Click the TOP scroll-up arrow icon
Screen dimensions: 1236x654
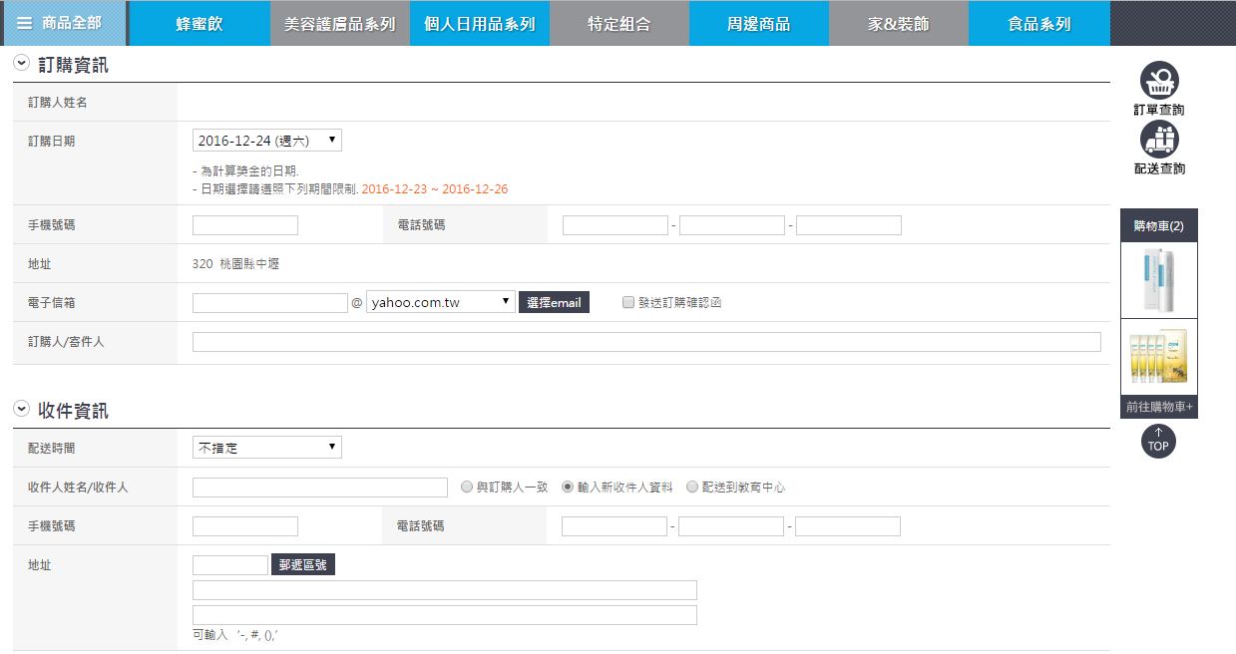click(1158, 441)
